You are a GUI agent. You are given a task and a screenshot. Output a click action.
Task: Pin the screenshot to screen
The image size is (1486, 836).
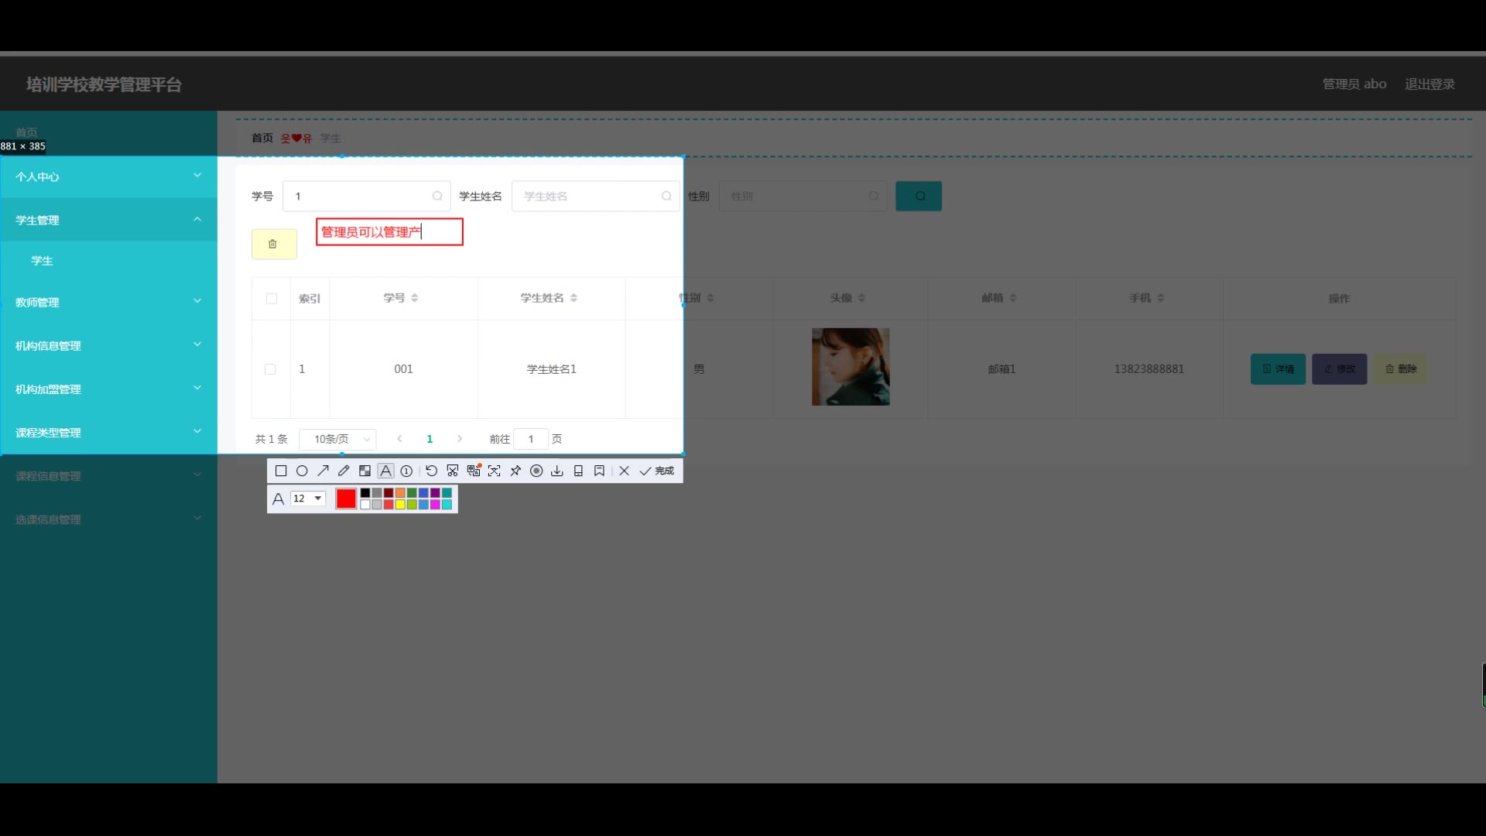coord(515,471)
